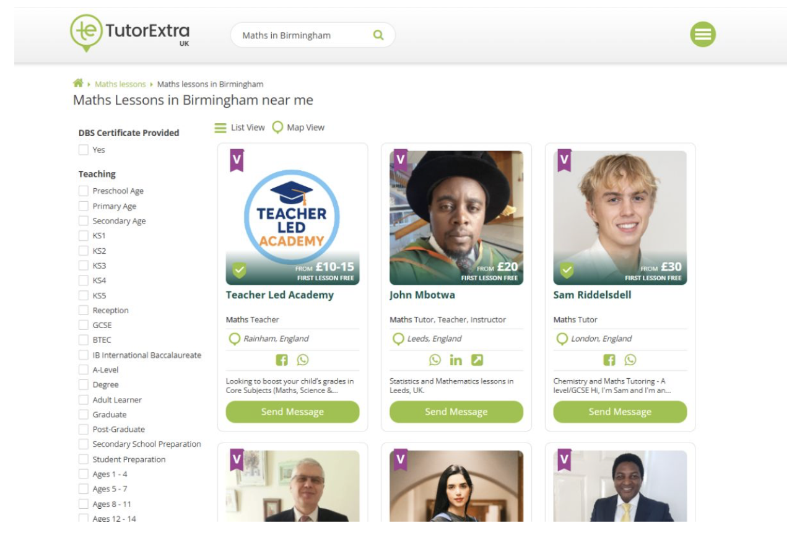Select the Primary Age checkbox
The width and height of the screenshot is (810, 541).
point(84,206)
